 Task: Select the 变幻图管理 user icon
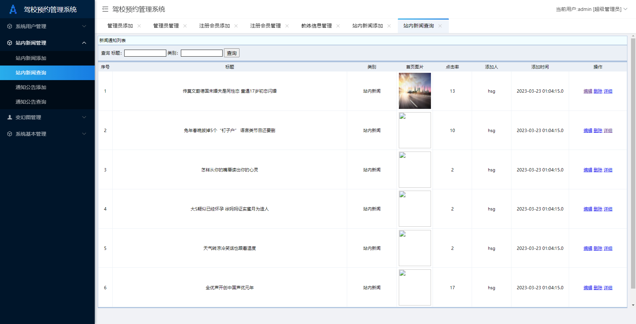[x=9, y=117]
